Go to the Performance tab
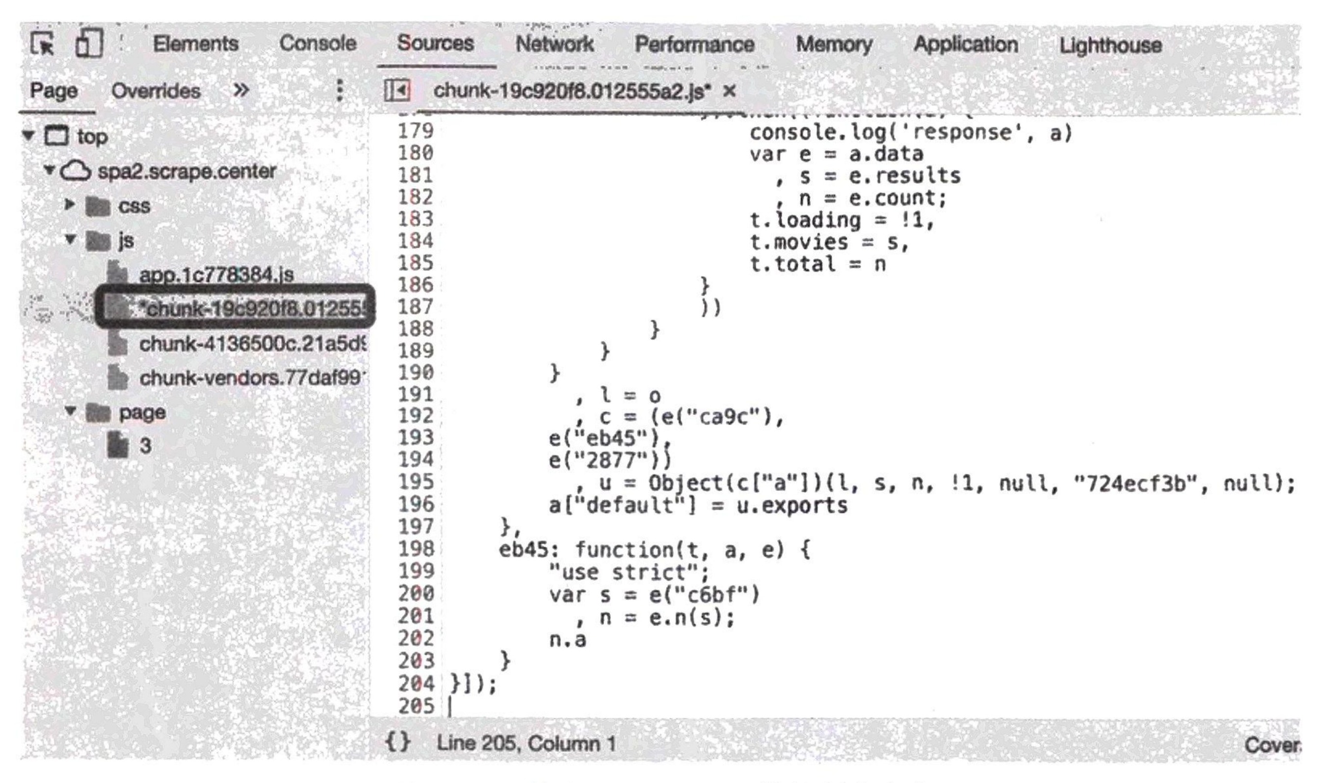 [694, 44]
